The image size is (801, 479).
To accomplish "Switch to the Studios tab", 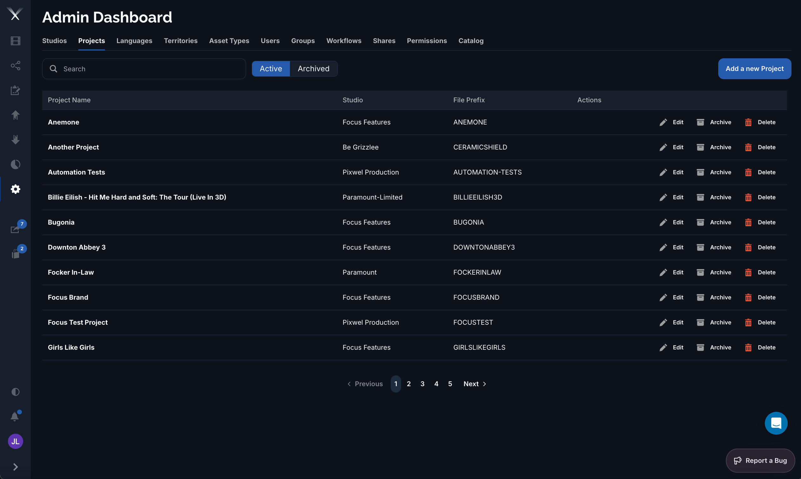I will pos(54,41).
